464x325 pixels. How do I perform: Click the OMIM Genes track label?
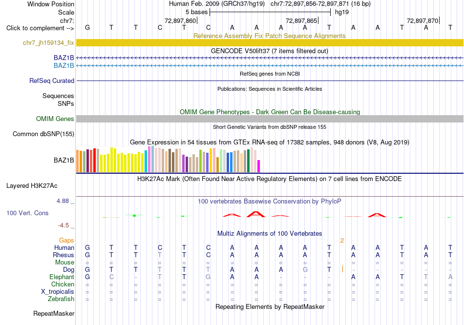click(x=55, y=119)
